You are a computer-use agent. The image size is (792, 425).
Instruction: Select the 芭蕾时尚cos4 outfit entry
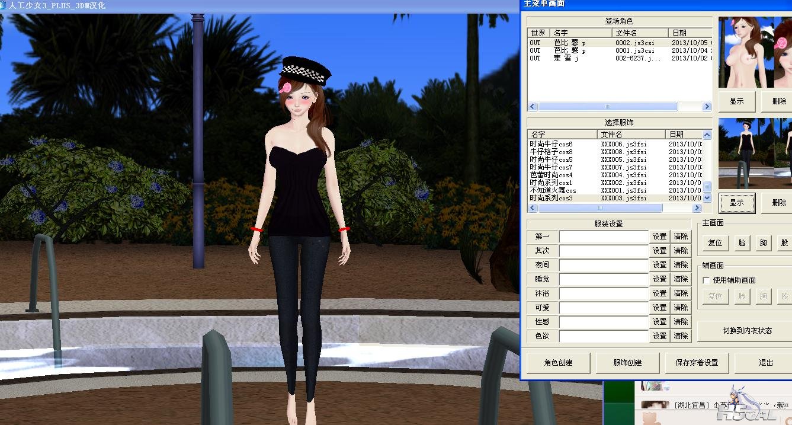(x=551, y=175)
